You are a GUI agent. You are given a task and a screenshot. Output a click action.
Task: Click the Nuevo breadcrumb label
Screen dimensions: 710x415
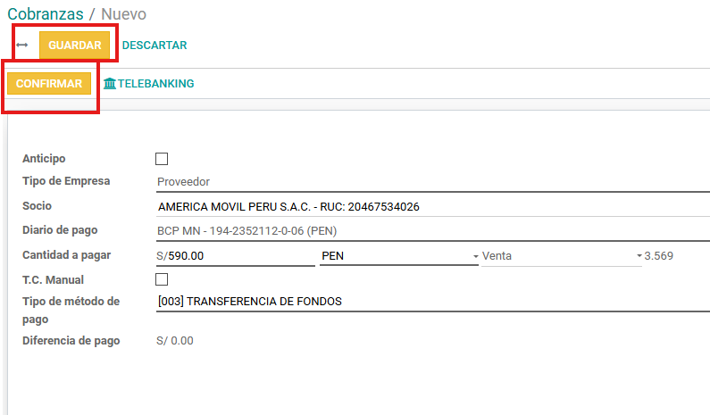tap(123, 14)
